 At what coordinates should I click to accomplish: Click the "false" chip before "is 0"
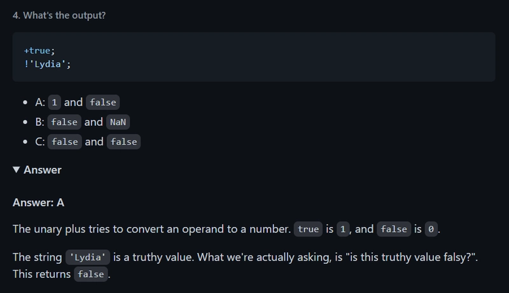[x=394, y=229]
